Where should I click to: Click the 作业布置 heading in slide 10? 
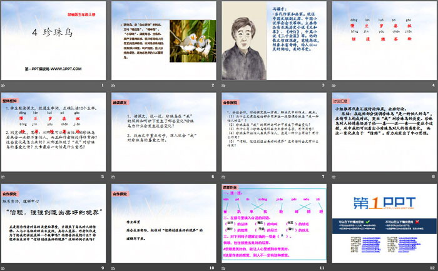click(x=133, y=222)
